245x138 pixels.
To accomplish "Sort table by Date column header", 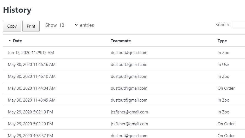I will coord(17,41).
